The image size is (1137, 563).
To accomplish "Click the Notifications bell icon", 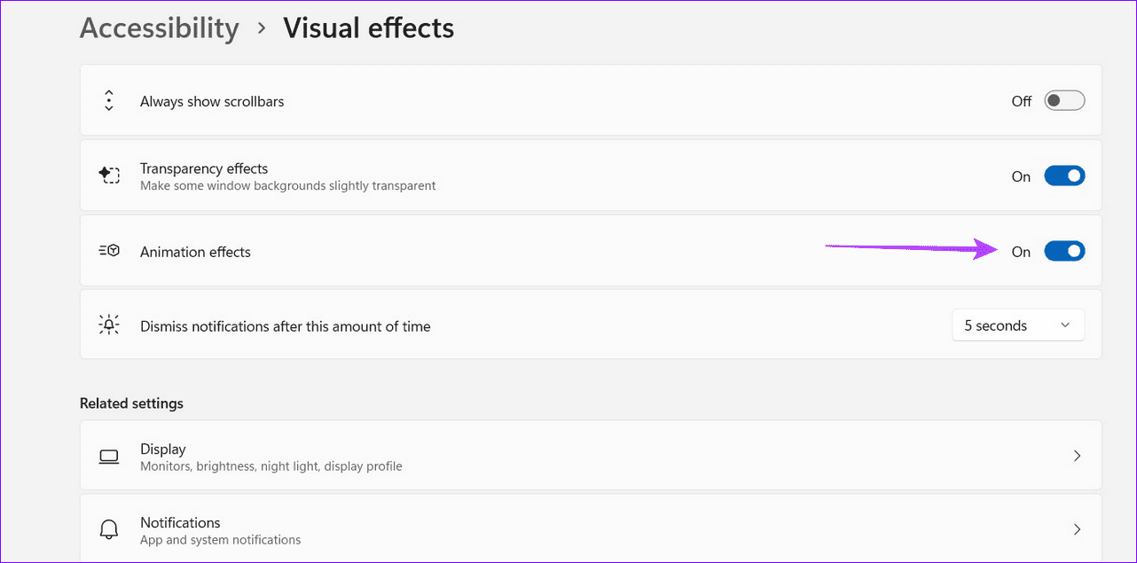I will tap(108, 528).
